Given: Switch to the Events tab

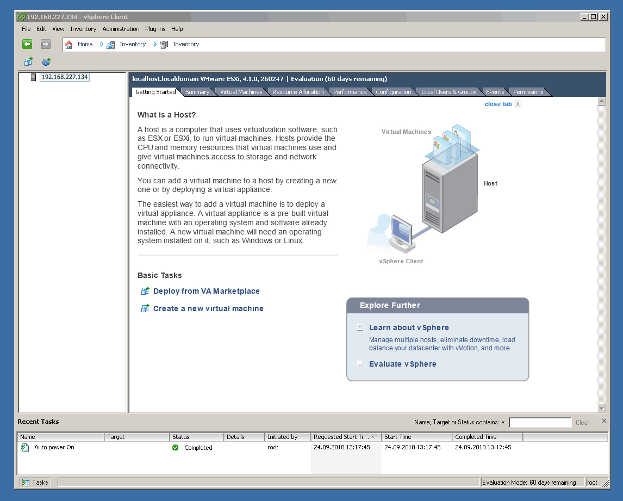Looking at the screenshot, I should tap(495, 92).
